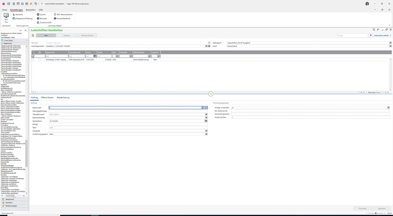Click the refresh icon in the Lastschriften header
Viewport: 393px width, 216px height.
click(374, 29)
